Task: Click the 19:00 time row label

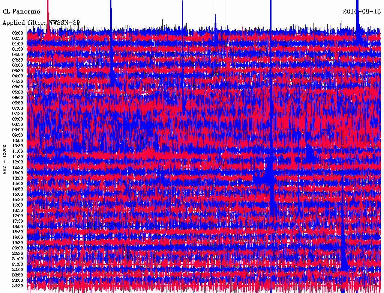Action: (18, 237)
